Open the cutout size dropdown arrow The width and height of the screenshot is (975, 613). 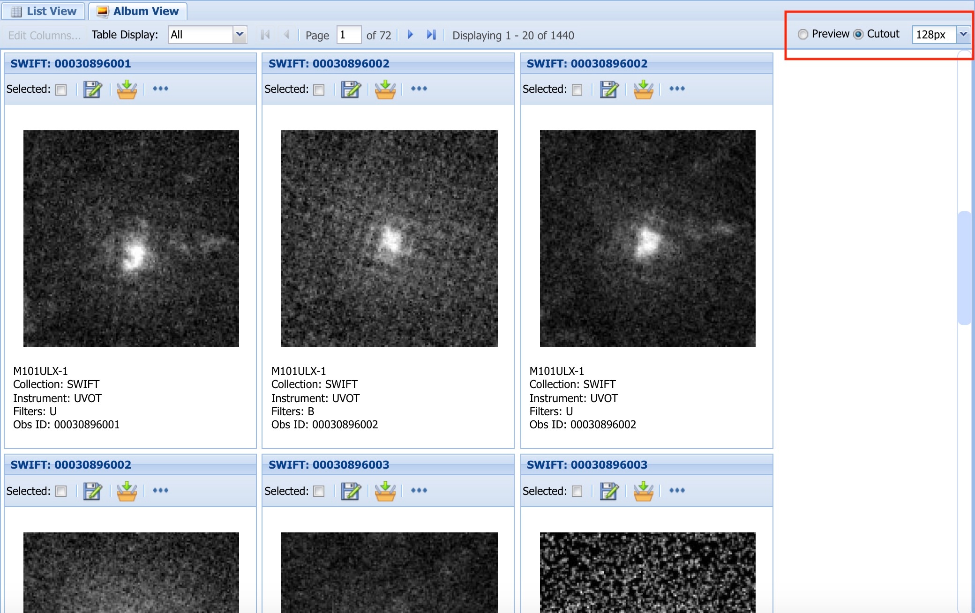(963, 34)
